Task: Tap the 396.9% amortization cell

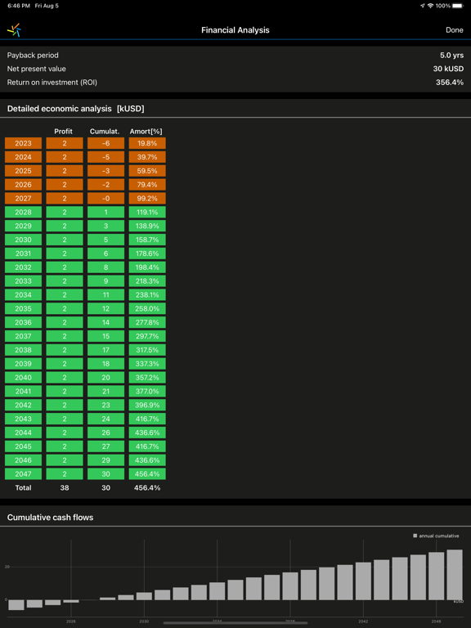Action: coord(147,405)
